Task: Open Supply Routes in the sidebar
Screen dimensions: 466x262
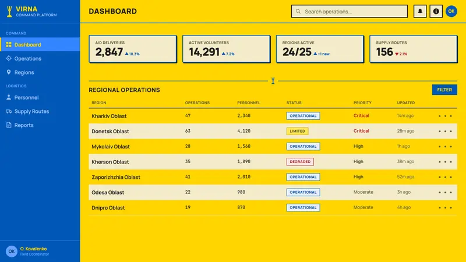Action: (40, 111)
